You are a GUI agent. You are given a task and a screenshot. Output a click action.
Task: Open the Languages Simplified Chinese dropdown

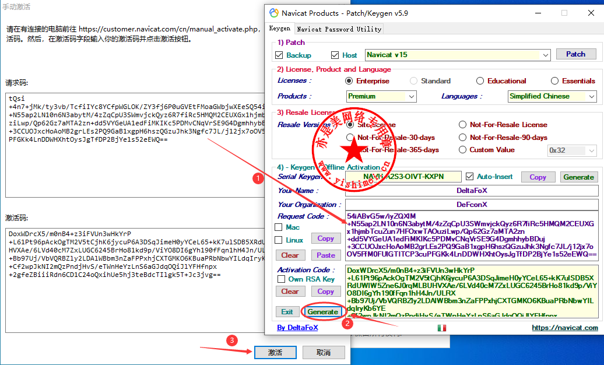pos(552,96)
